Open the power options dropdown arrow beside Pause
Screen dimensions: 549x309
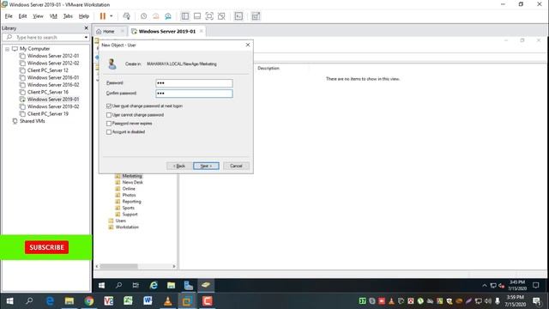(x=112, y=16)
